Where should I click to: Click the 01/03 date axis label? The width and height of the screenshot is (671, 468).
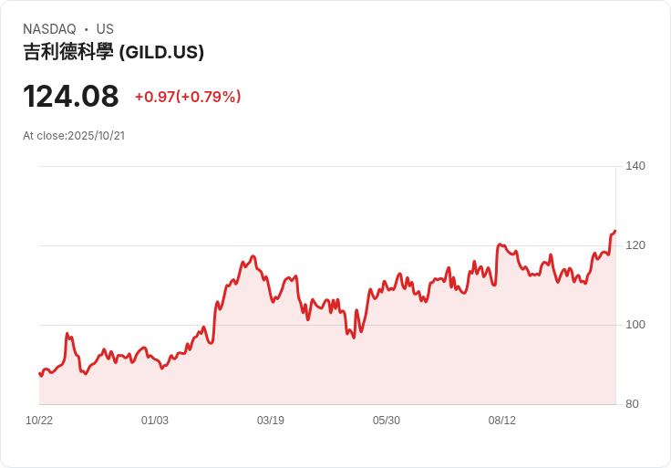(x=154, y=420)
